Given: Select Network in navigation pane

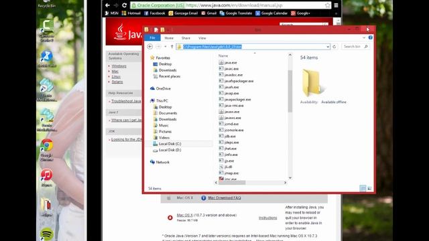Looking at the screenshot, I should (160, 162).
